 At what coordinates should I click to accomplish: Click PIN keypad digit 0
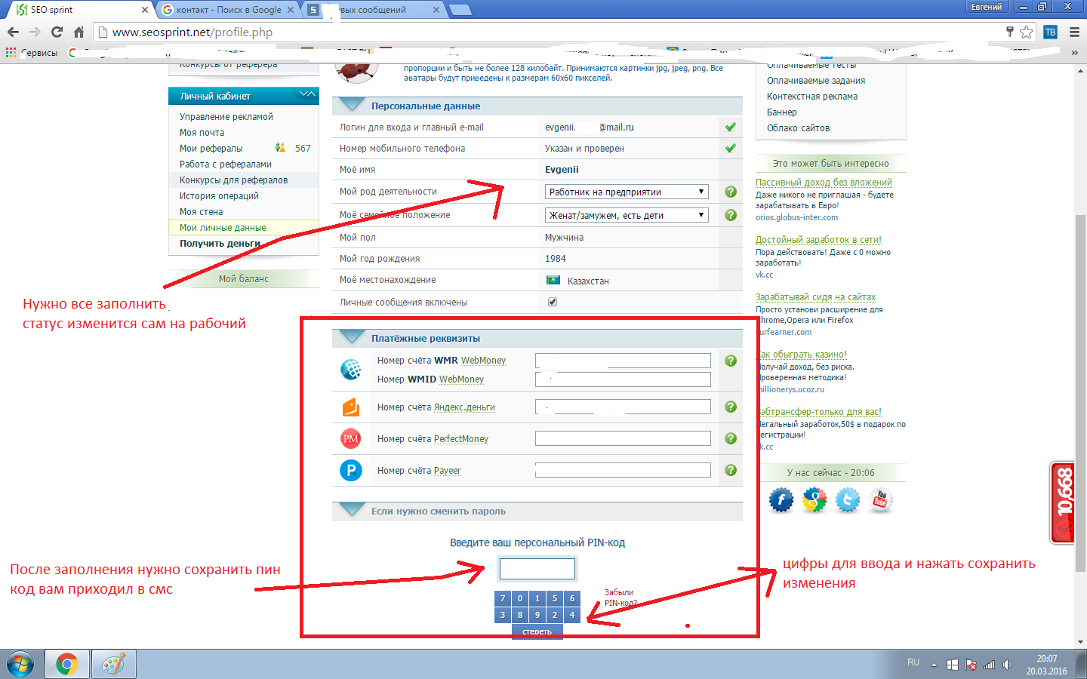pyautogui.click(x=520, y=598)
